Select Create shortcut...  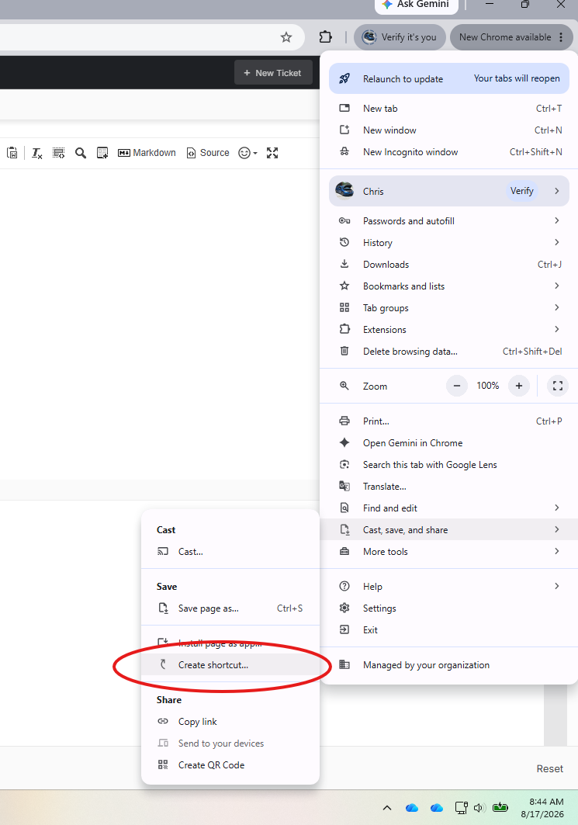[x=230, y=665]
